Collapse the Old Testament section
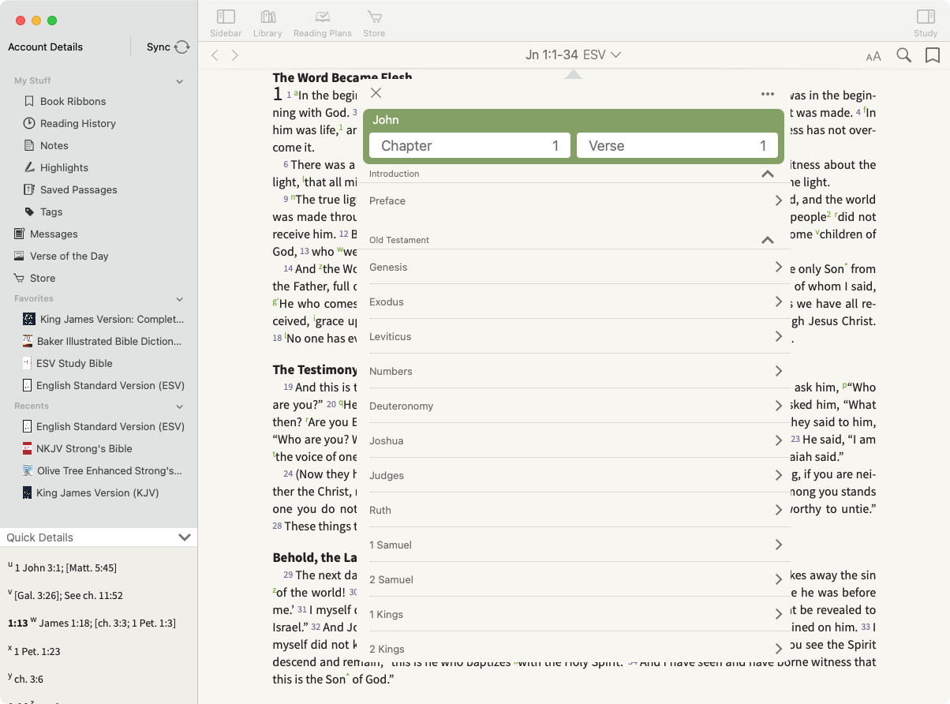Viewport: 950px width, 704px height. pyautogui.click(x=767, y=240)
